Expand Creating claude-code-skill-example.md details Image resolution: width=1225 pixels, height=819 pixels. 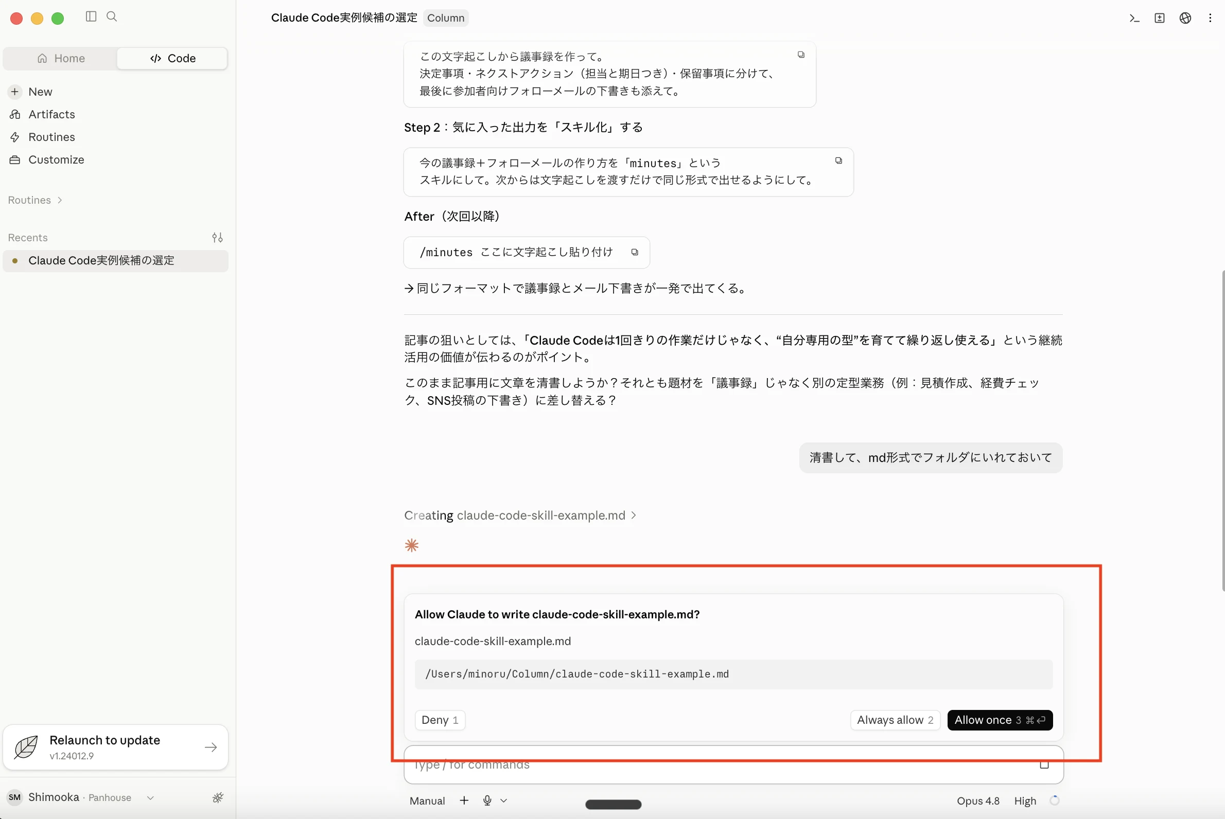(x=520, y=515)
